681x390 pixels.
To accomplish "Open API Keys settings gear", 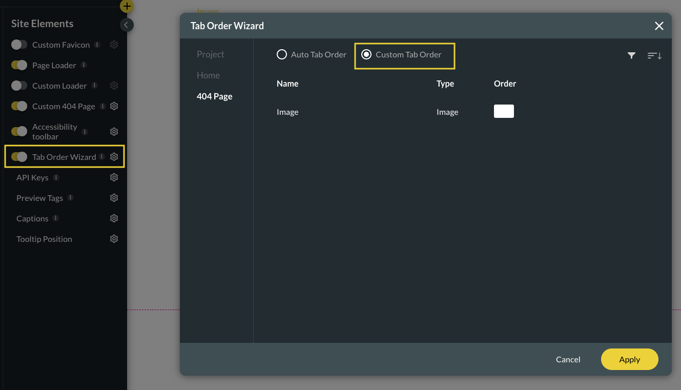I will coord(114,177).
